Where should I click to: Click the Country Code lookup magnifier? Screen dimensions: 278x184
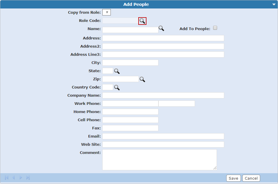click(117, 87)
